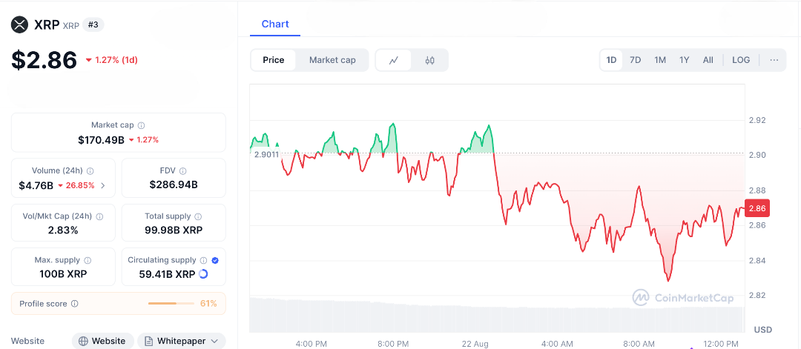Select the 7D time range
This screenshot has height=349, width=801.
click(635, 60)
